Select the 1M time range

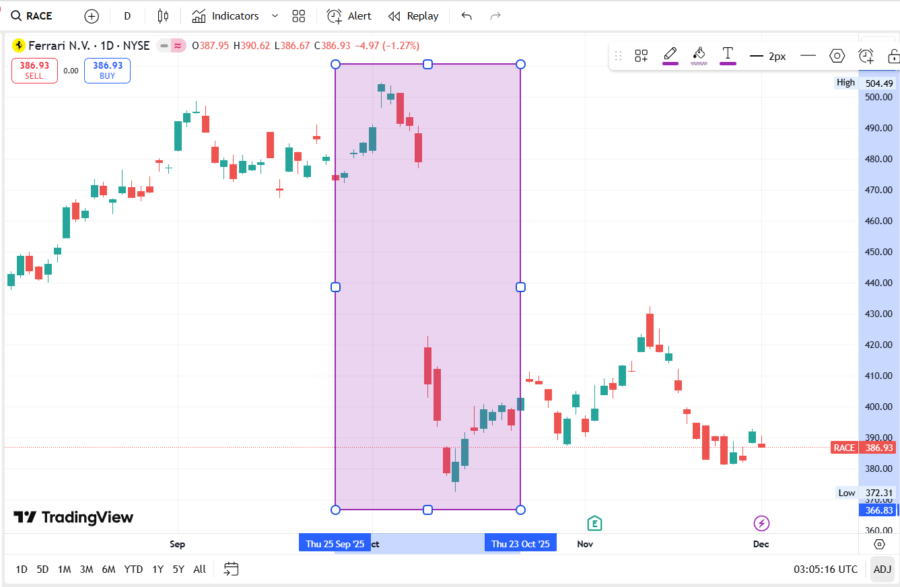64,569
